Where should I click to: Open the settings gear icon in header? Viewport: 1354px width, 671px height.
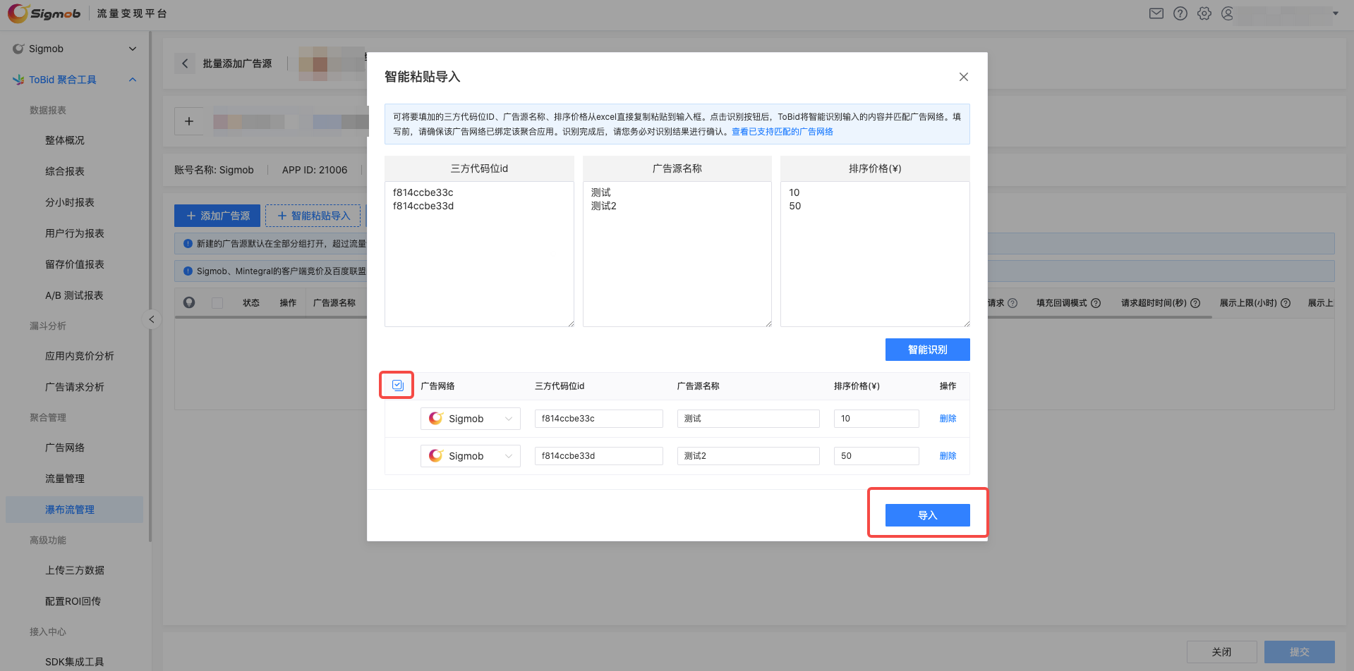click(1204, 13)
